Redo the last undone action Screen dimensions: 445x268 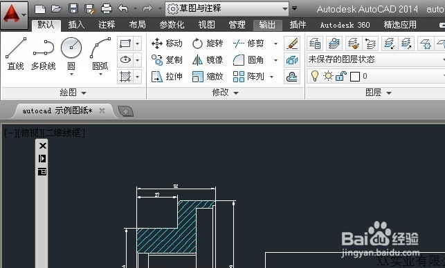147,9
